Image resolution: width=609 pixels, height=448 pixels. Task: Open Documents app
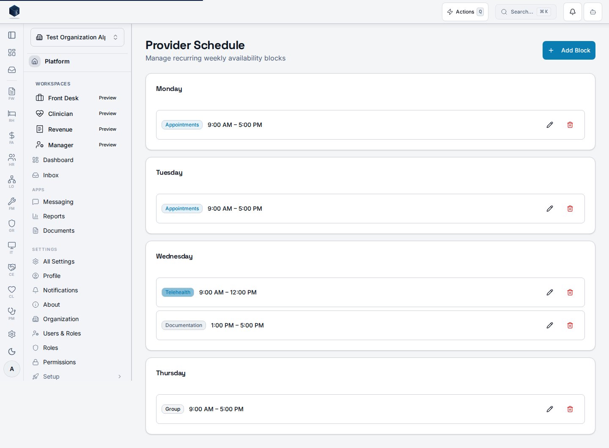coord(77,231)
